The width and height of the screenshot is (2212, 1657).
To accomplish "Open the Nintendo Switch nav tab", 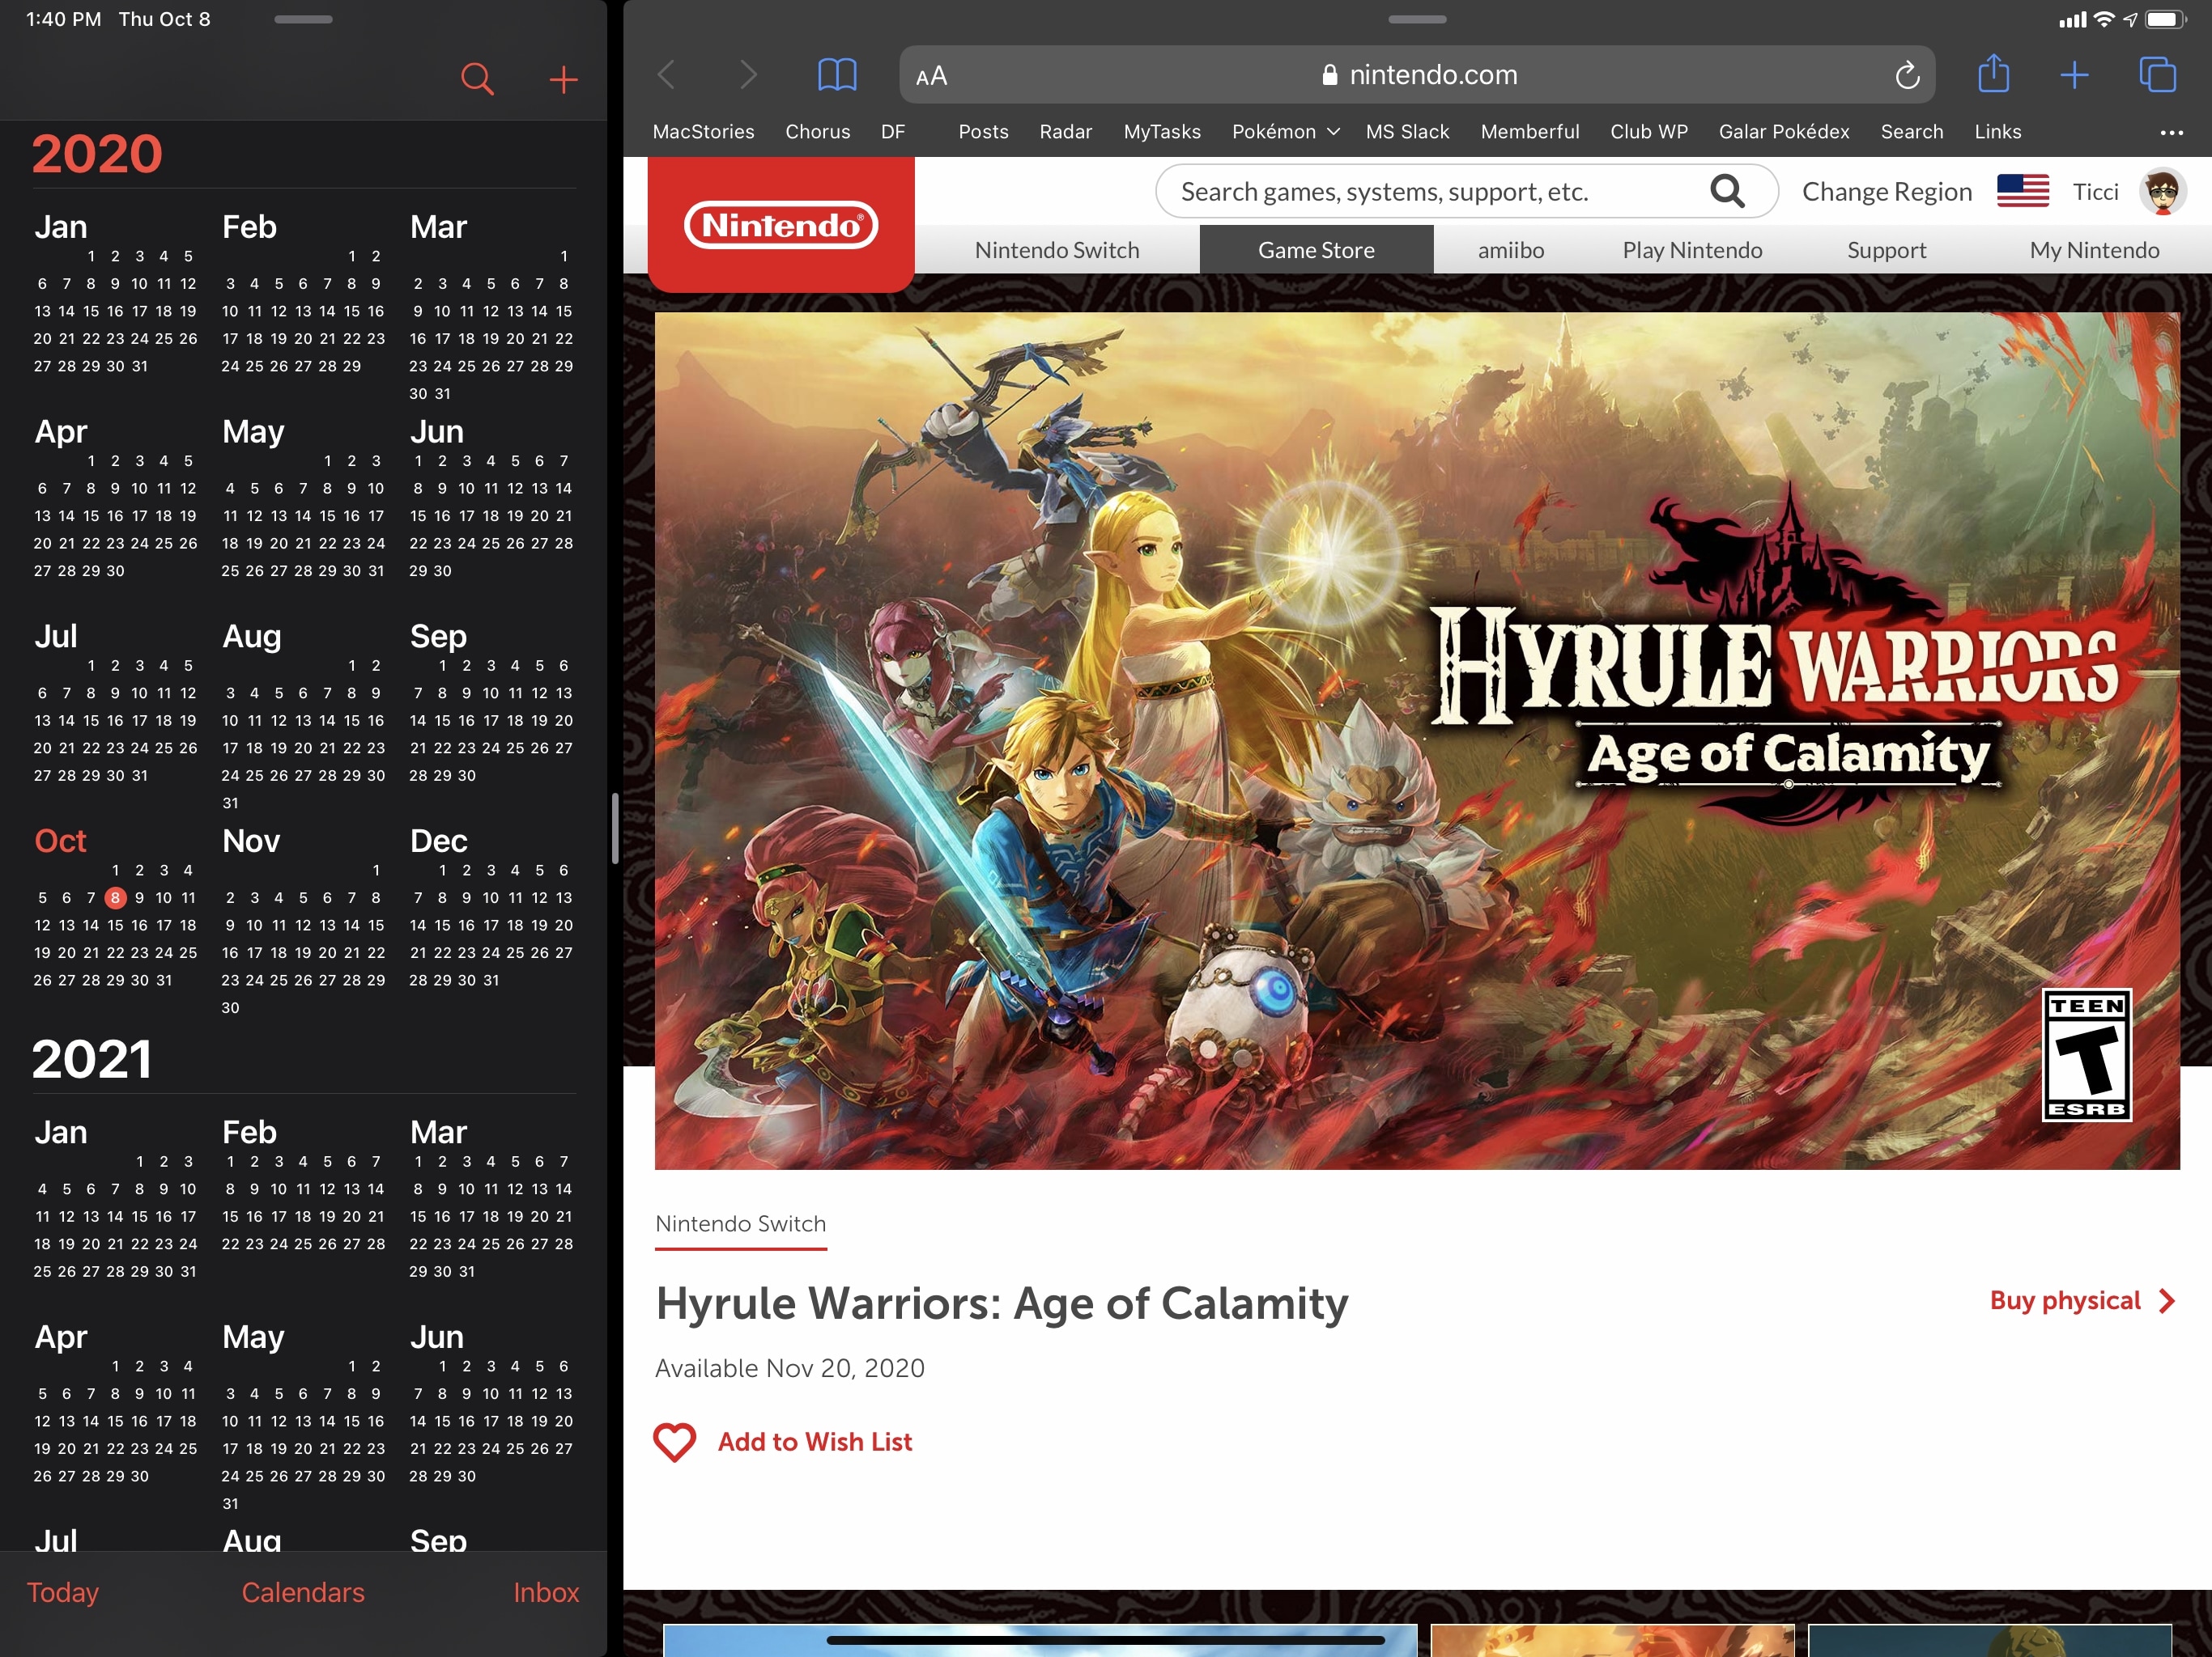I will pyautogui.click(x=1057, y=250).
